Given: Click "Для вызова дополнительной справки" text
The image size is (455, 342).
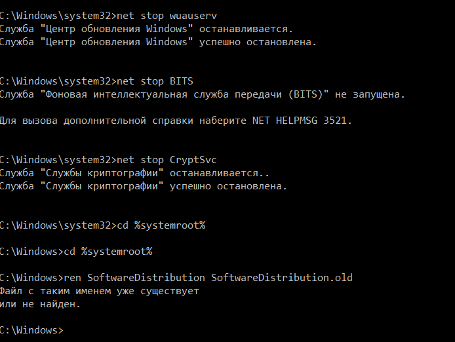Looking at the screenshot, I should coord(89,121).
